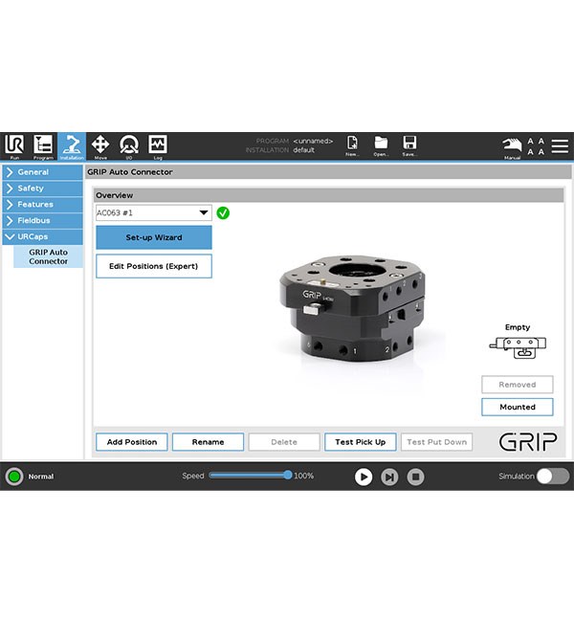Select GRIP Auto Connector in sidebar
The height and width of the screenshot is (622, 574).
pyautogui.click(x=49, y=256)
